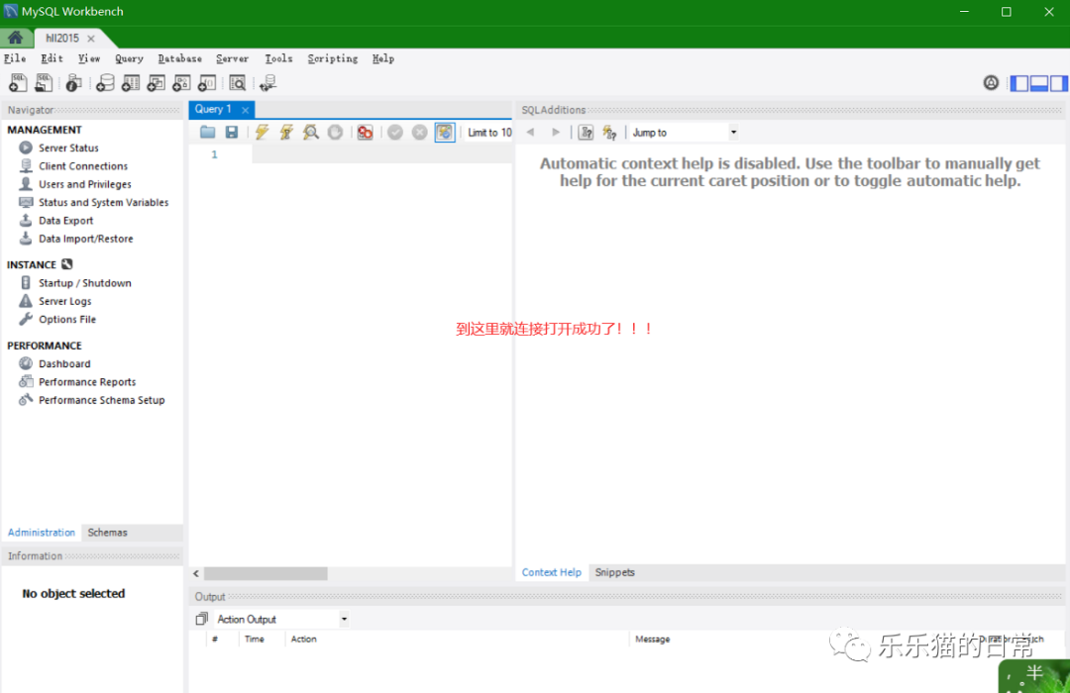The image size is (1070, 693).
Task: Open the Scripting menu
Action: click(x=332, y=58)
